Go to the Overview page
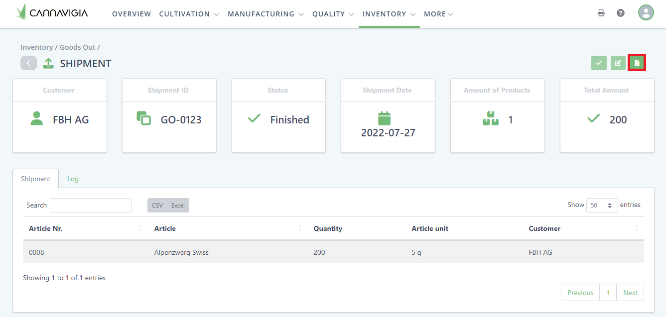Screen dimensions: 666x317 tap(132, 14)
